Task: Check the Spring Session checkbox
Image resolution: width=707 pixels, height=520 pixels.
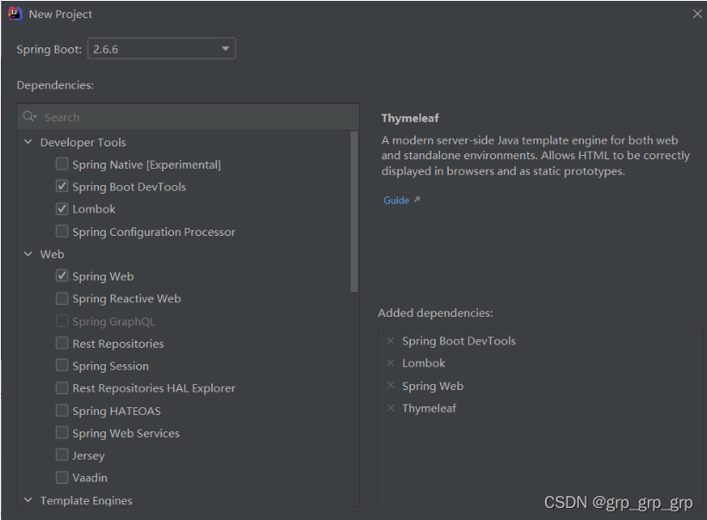Action: click(62, 365)
